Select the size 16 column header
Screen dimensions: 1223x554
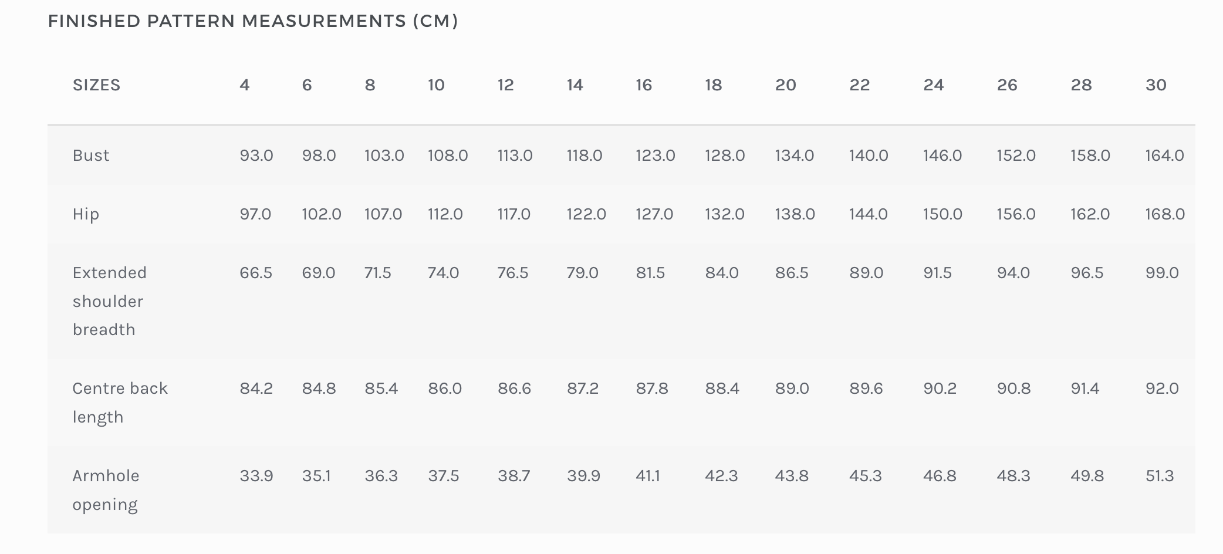tap(644, 85)
